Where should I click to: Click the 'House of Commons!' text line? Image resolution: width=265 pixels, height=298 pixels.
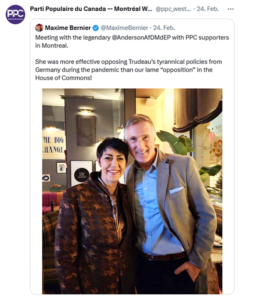(x=64, y=78)
